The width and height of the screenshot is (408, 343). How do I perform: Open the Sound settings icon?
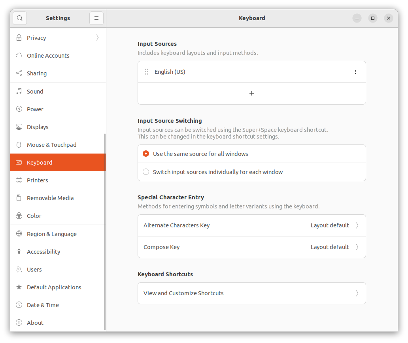coord(19,91)
